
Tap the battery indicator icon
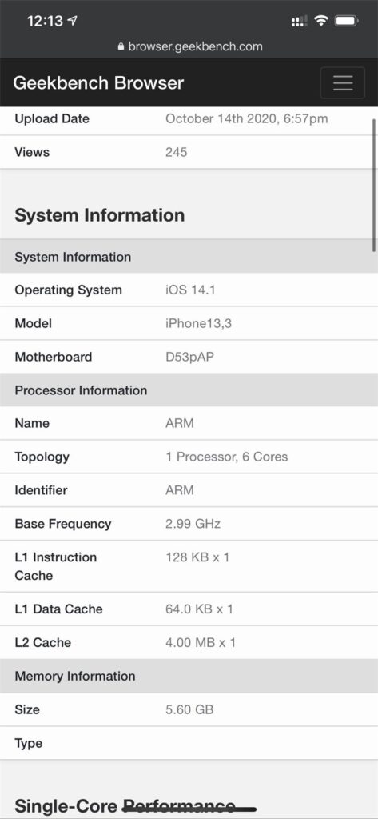click(x=346, y=21)
